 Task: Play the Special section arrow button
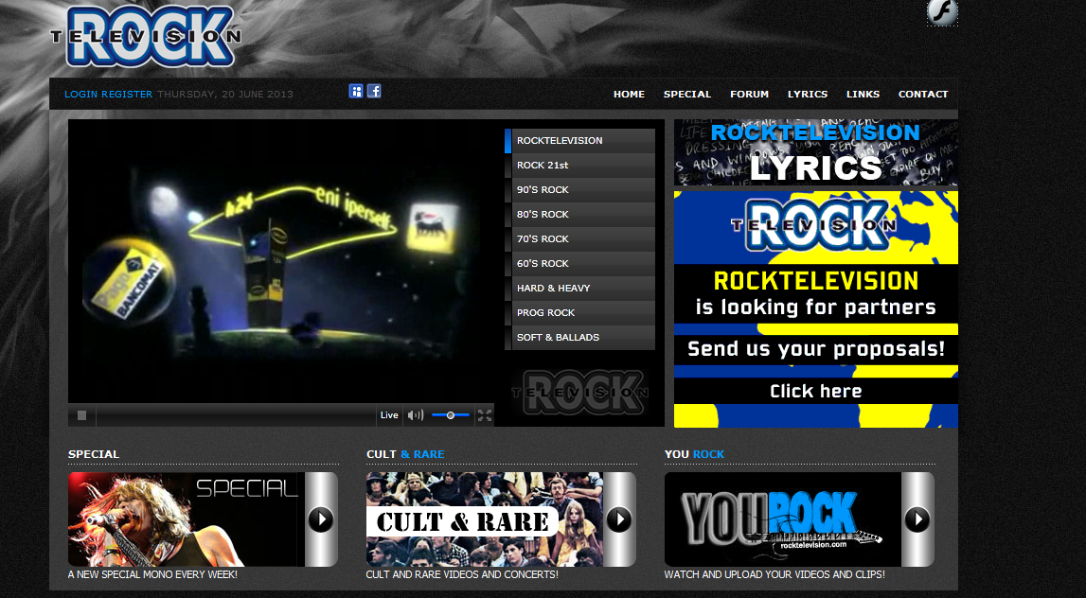321,519
